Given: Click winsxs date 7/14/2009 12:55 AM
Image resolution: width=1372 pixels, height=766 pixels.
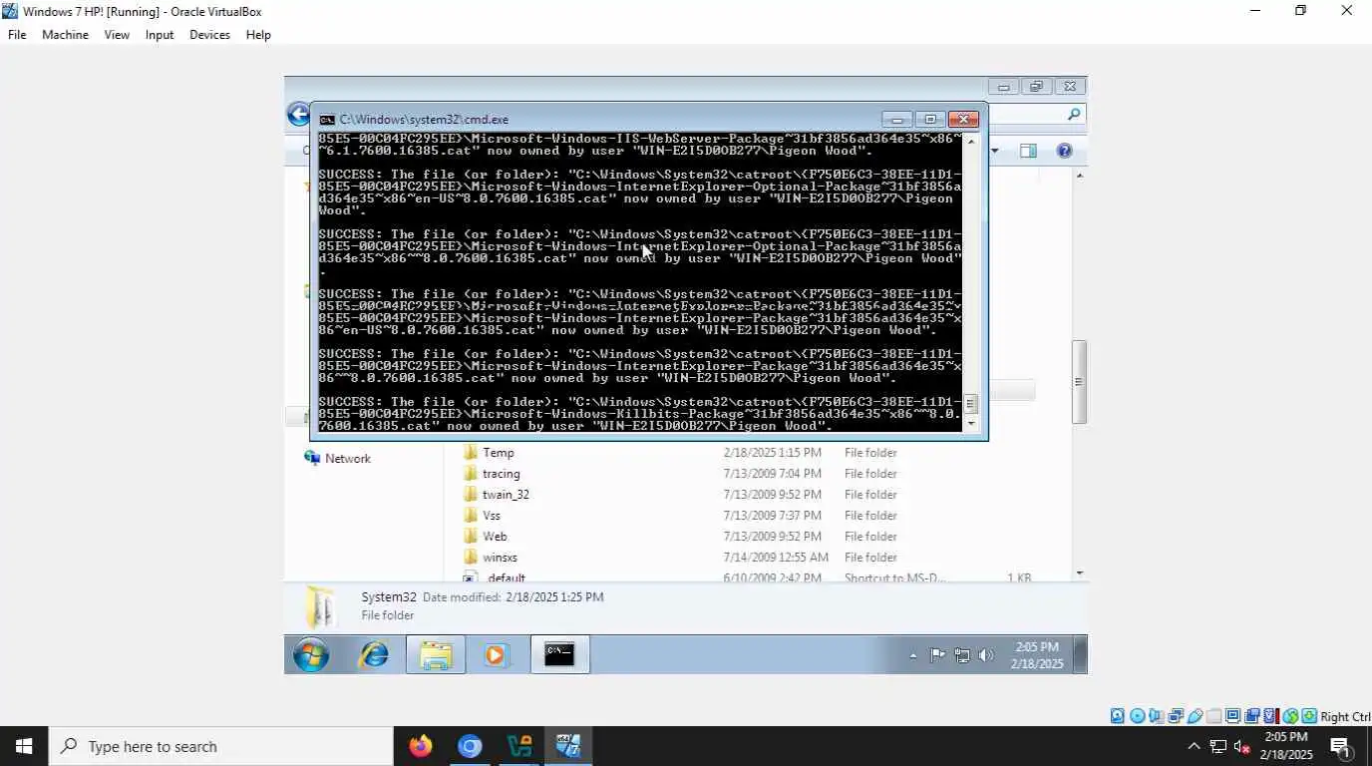Looking at the screenshot, I should click(776, 558).
